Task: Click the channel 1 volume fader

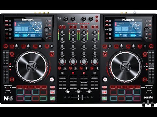Action: point(73,85)
